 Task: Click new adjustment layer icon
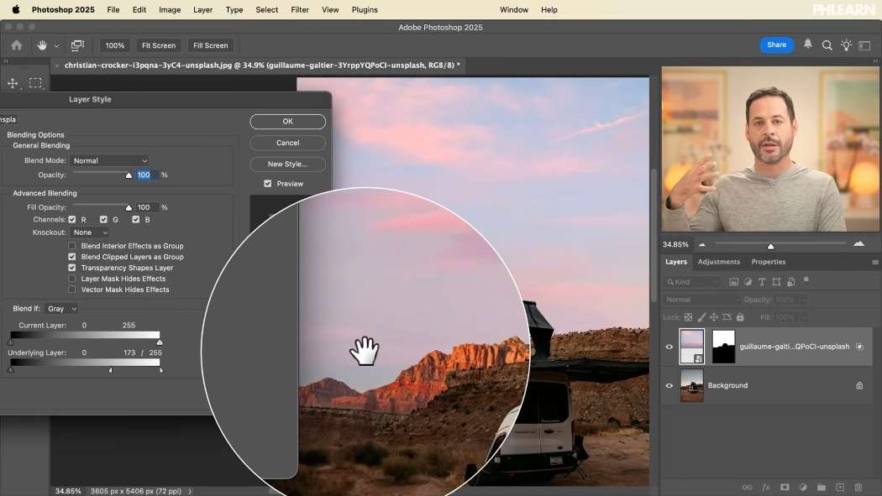coord(803,488)
